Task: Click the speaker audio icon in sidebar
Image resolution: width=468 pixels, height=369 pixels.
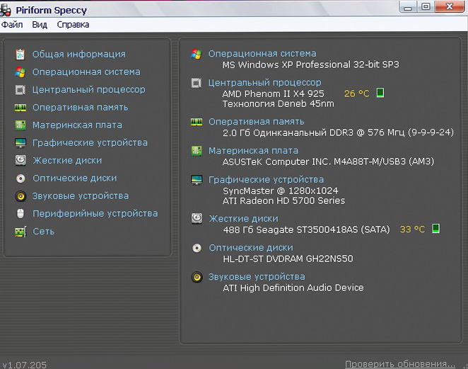Action: 20,196
